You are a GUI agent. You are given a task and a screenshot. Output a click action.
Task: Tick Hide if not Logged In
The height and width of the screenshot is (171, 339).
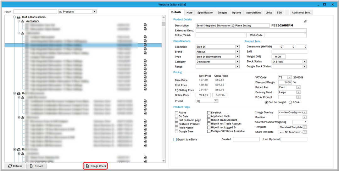tap(209, 128)
